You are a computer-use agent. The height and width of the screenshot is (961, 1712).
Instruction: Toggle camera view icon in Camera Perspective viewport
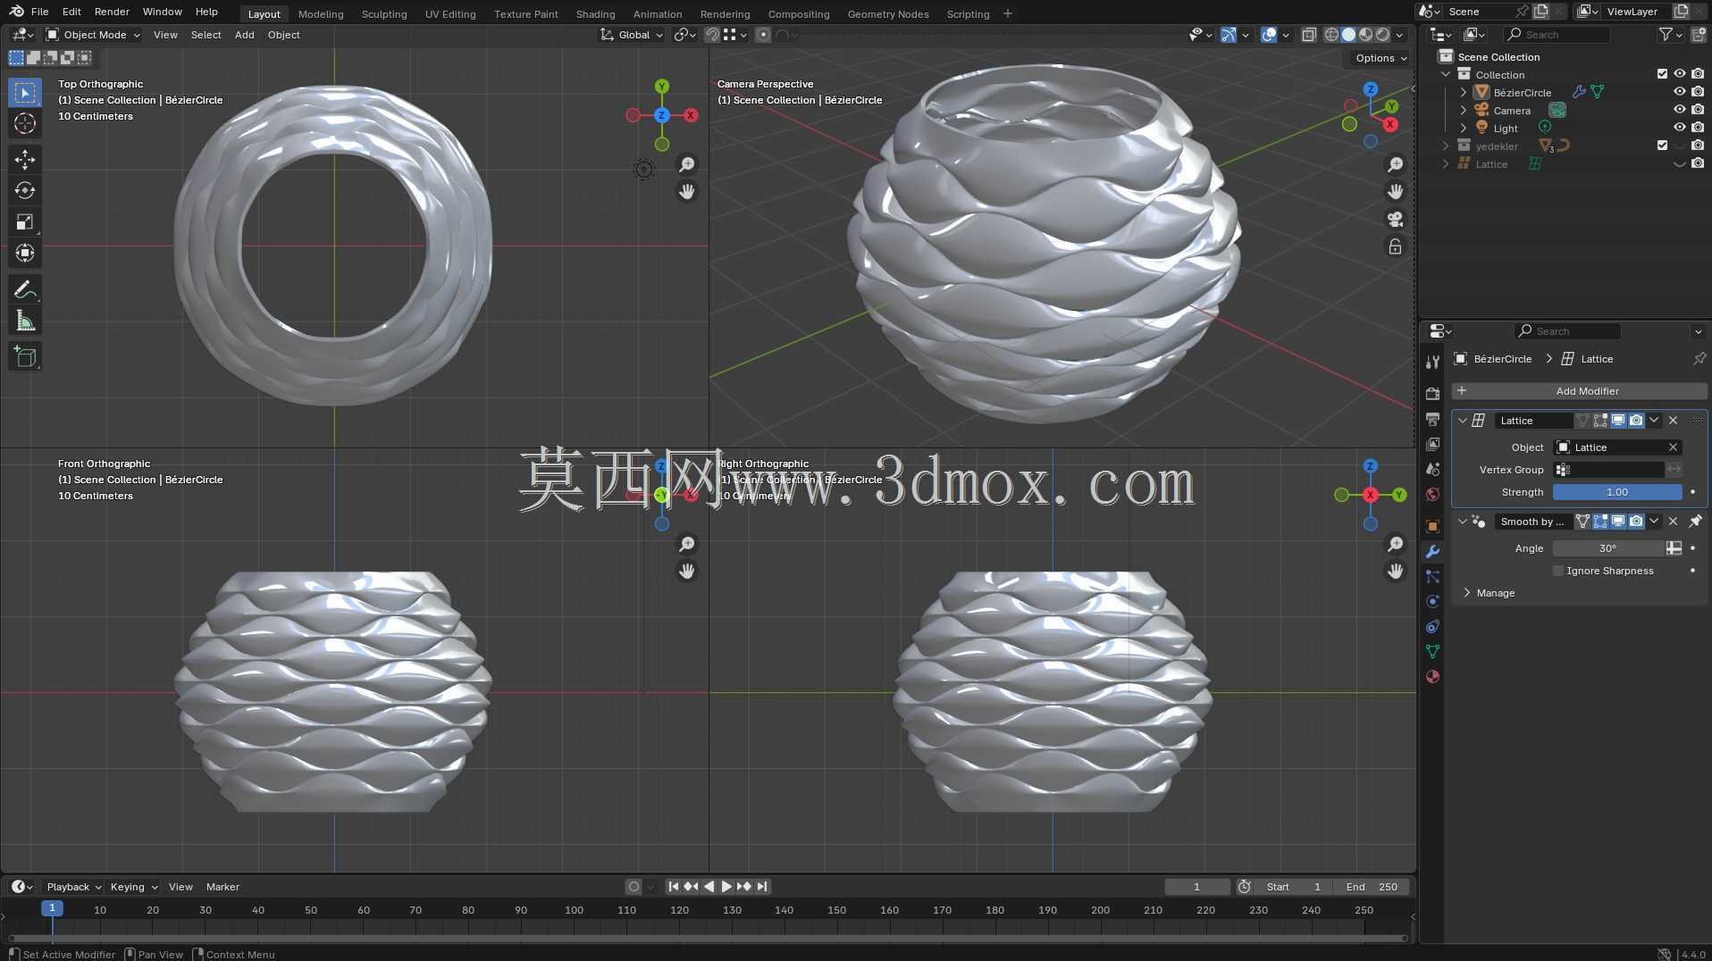(1395, 219)
